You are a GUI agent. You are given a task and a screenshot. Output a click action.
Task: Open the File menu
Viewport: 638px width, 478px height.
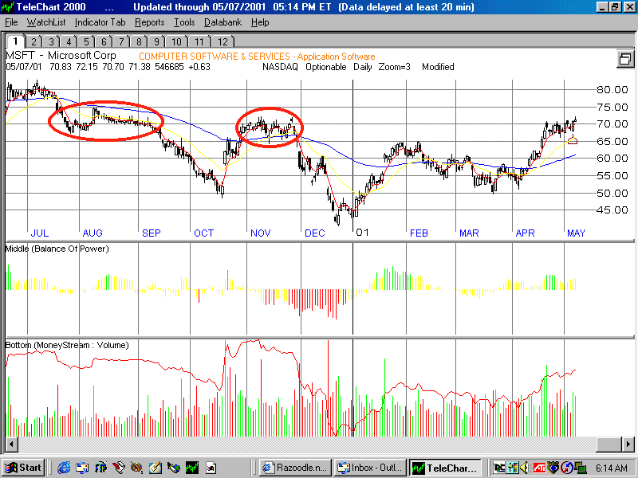click(x=11, y=22)
